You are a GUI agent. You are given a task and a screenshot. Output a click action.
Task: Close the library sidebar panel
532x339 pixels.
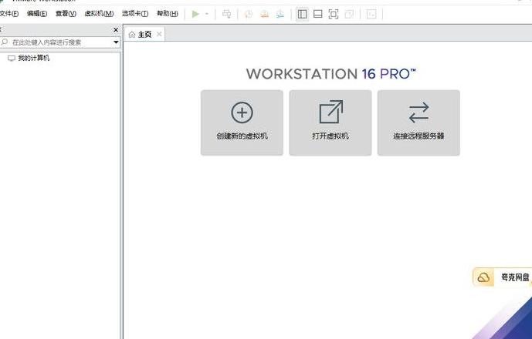116,30
